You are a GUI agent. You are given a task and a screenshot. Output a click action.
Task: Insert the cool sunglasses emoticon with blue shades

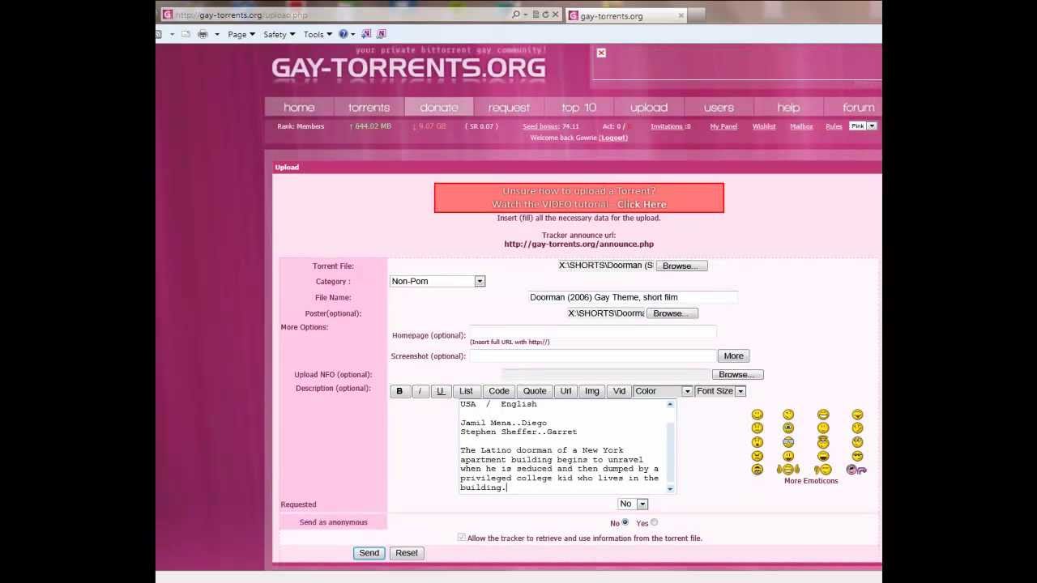click(x=788, y=442)
